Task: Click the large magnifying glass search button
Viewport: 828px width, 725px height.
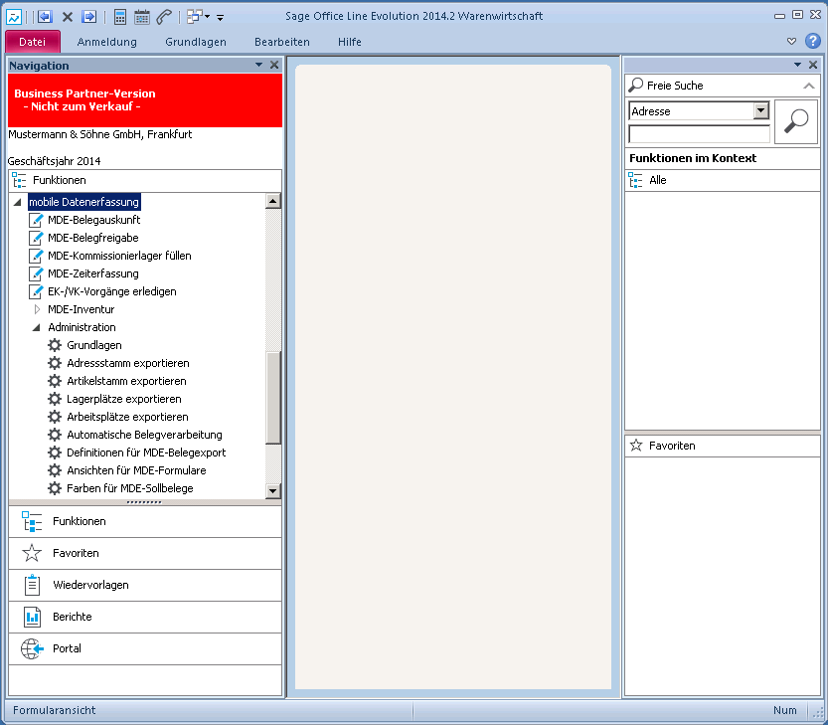Action: tap(795, 121)
